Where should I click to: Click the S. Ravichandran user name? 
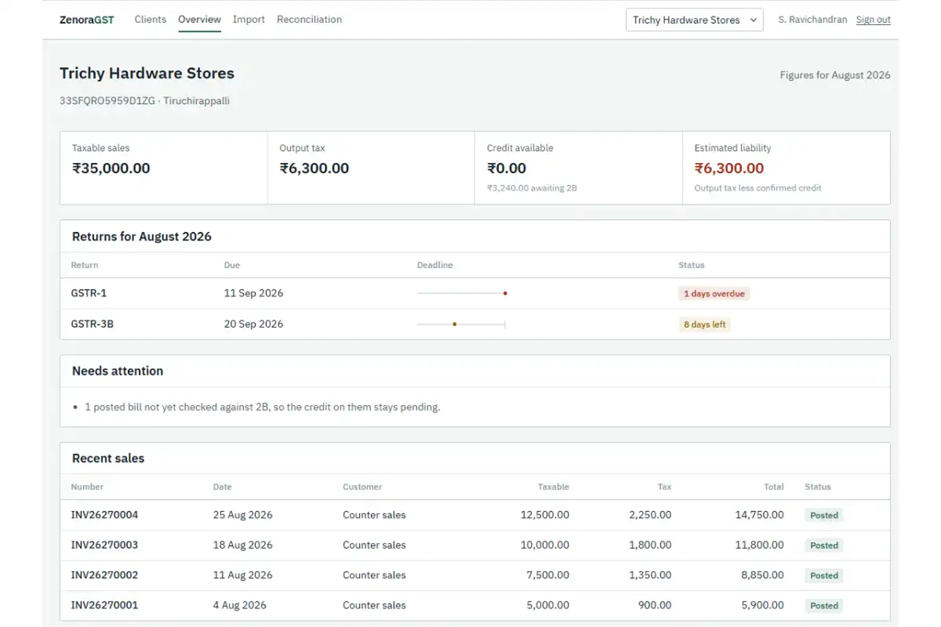point(812,19)
